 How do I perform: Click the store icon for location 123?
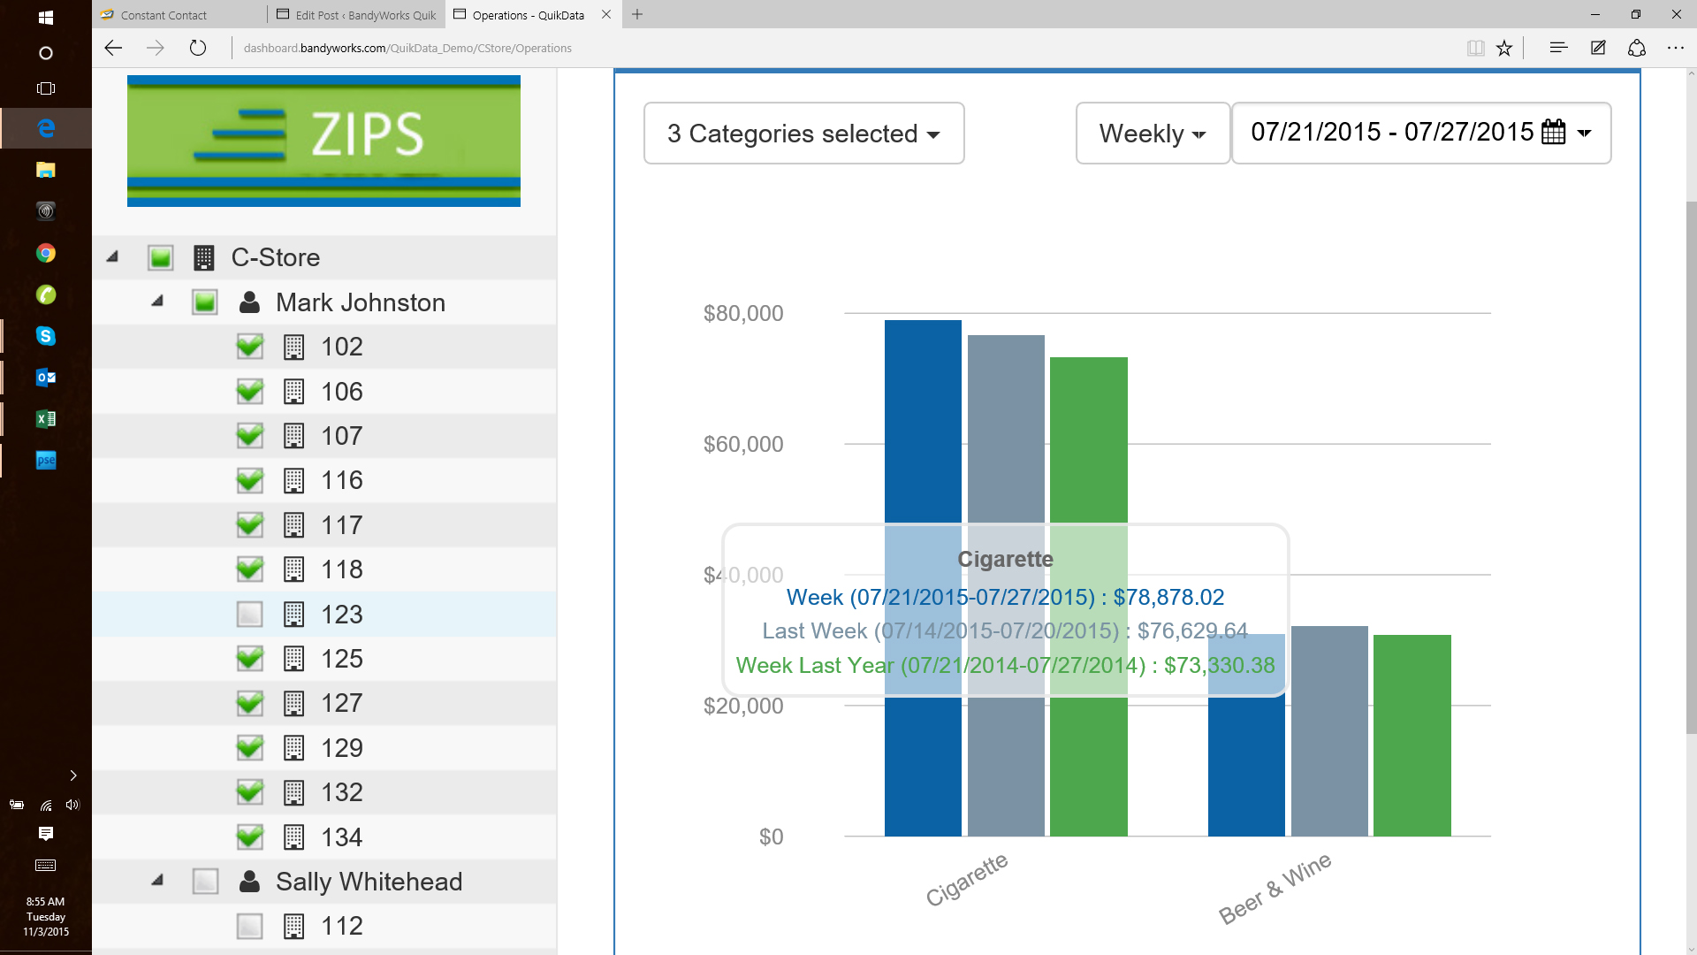pyautogui.click(x=295, y=614)
